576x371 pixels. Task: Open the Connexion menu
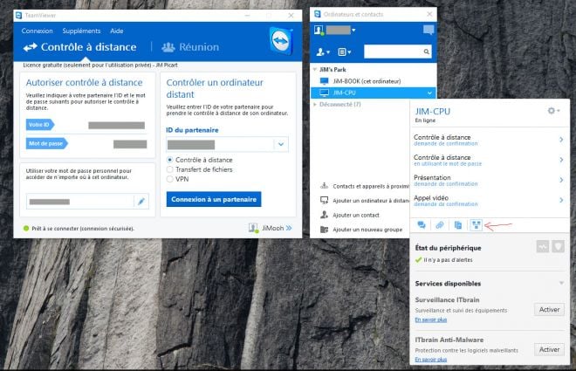coord(37,31)
